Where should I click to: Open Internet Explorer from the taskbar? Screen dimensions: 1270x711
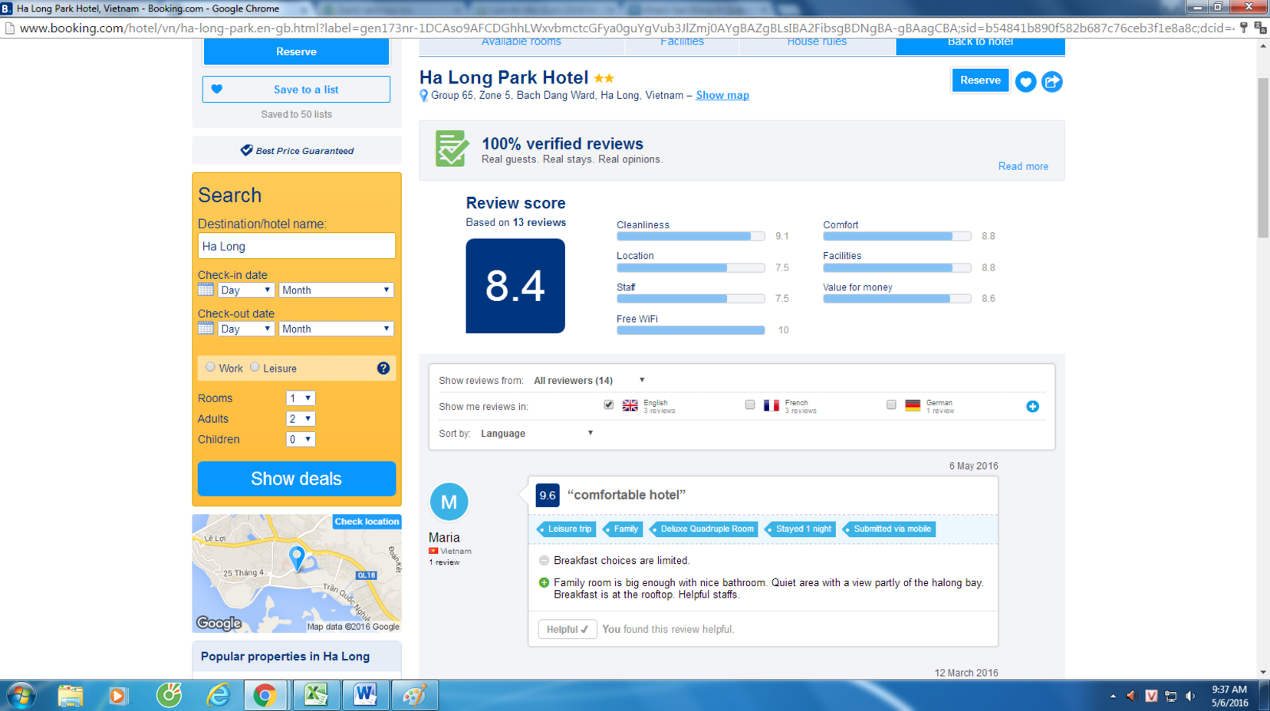(219, 696)
